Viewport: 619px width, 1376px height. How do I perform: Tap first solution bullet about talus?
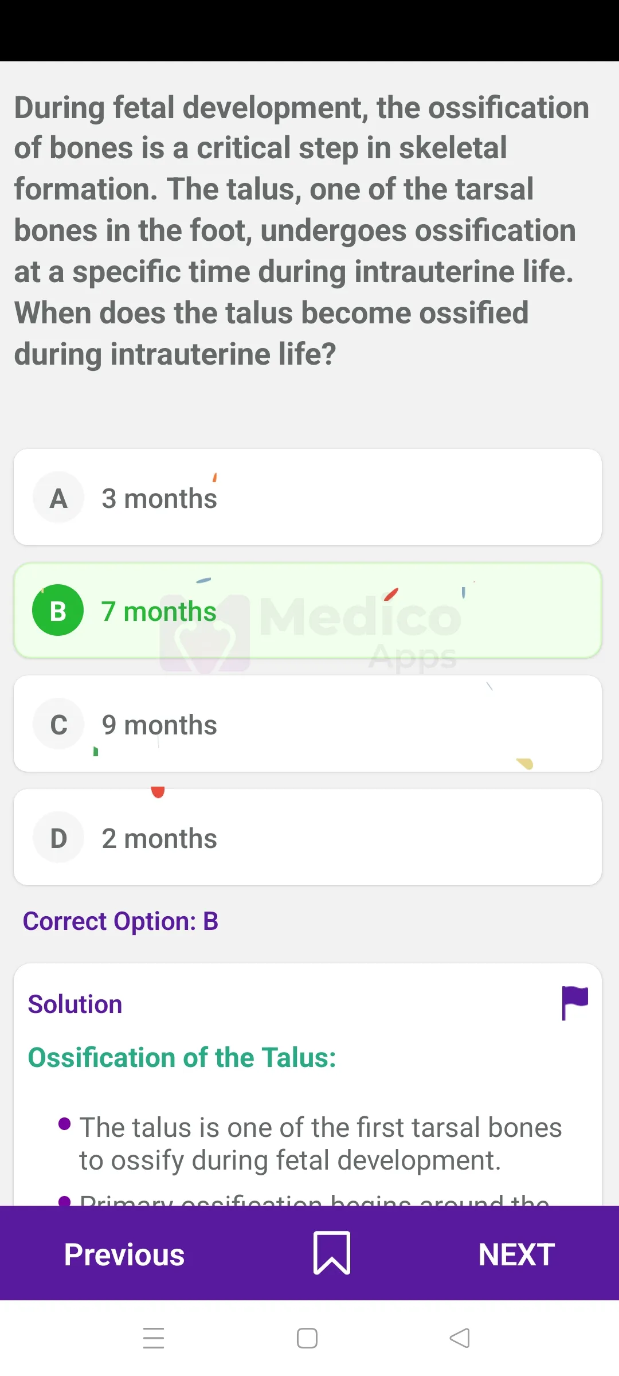click(320, 1143)
